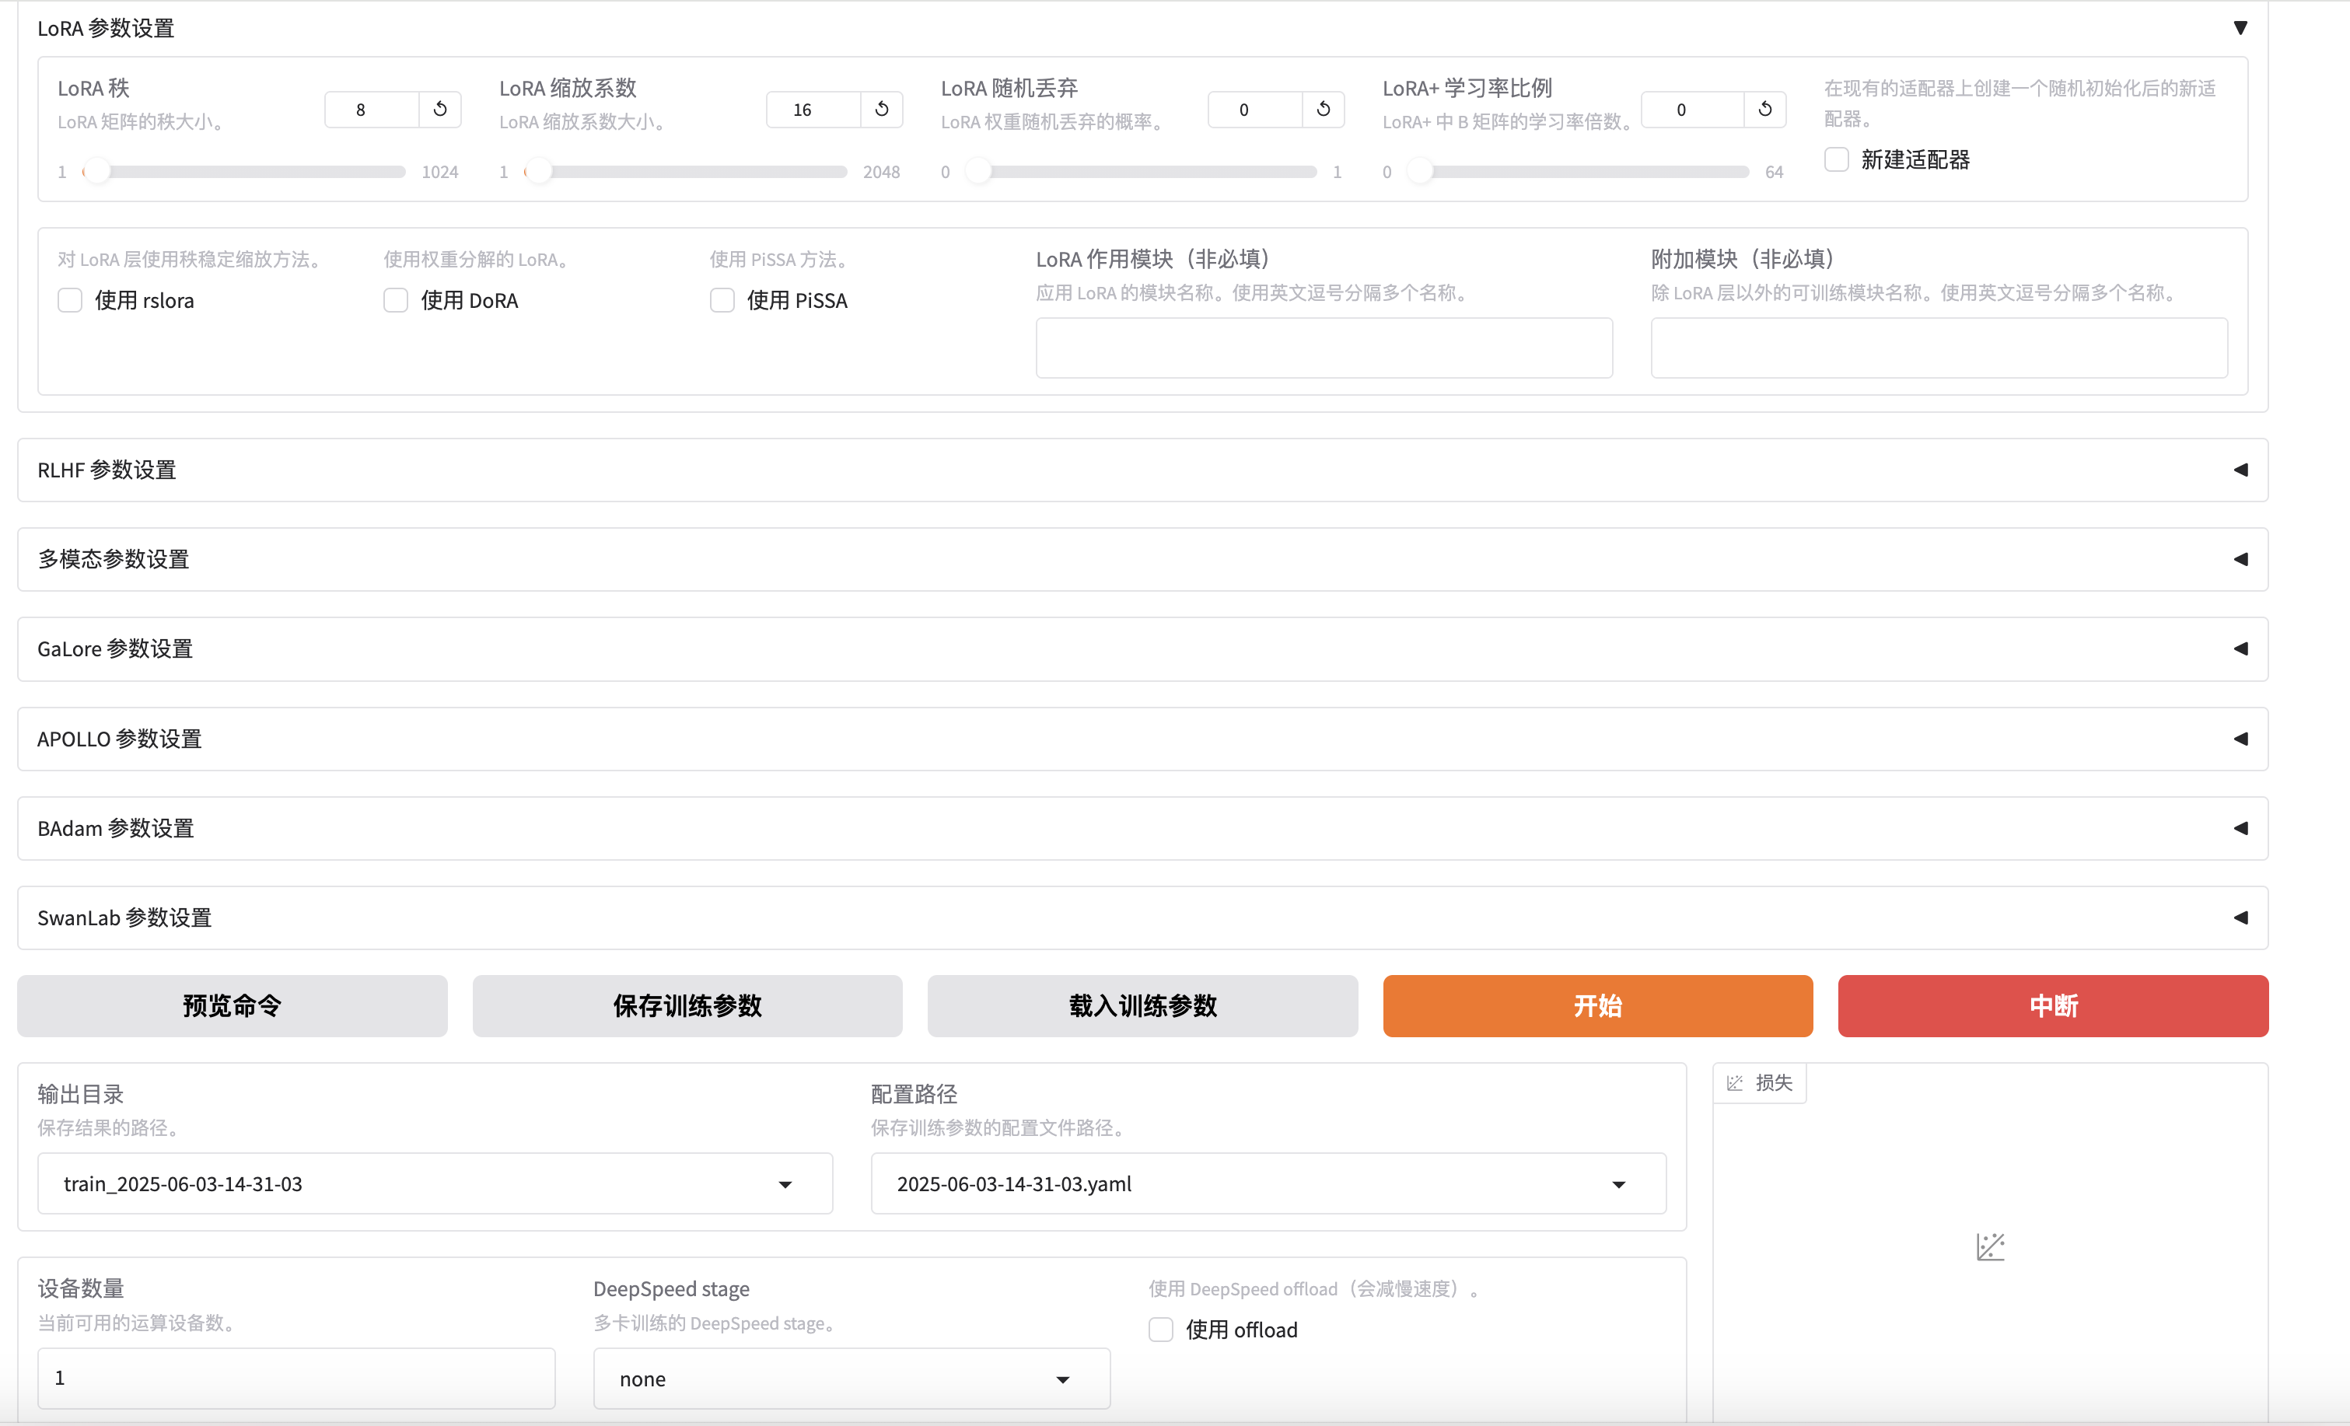The width and height of the screenshot is (2350, 1426).
Task: Reset the LoRA 随机丢弃 value
Action: pos(1323,110)
